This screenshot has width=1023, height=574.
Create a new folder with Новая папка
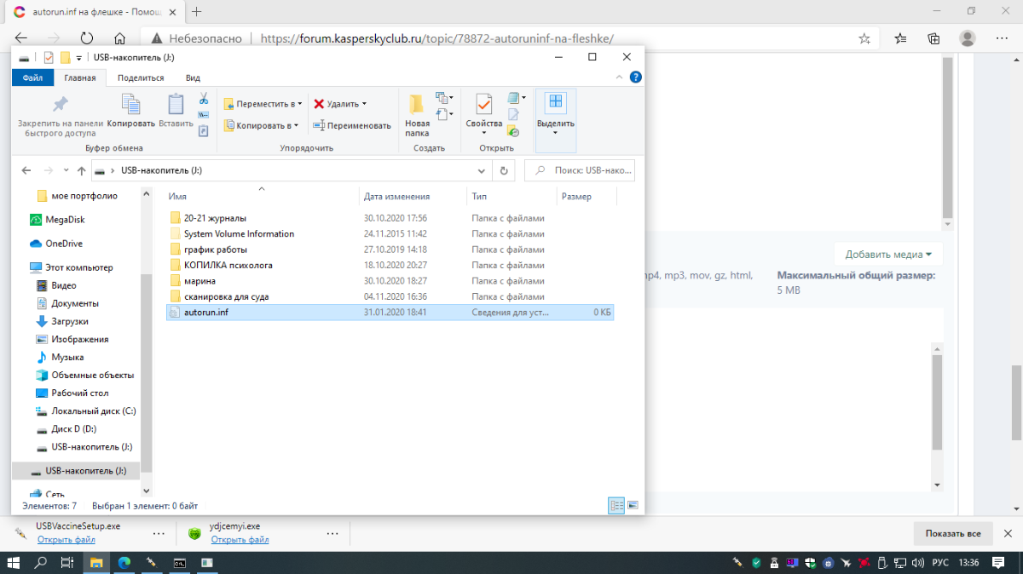[x=417, y=113]
